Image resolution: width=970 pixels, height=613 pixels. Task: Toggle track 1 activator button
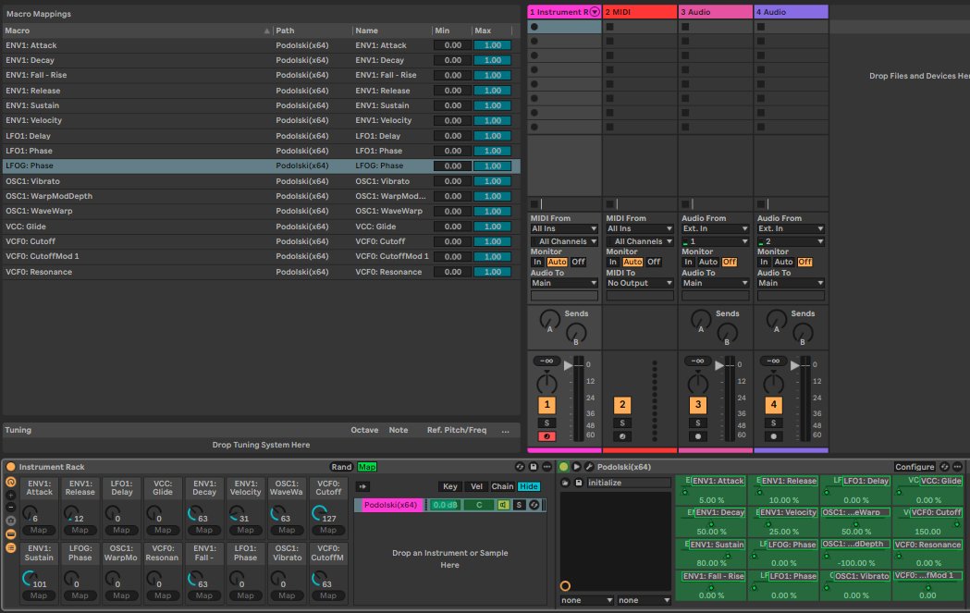click(x=546, y=405)
